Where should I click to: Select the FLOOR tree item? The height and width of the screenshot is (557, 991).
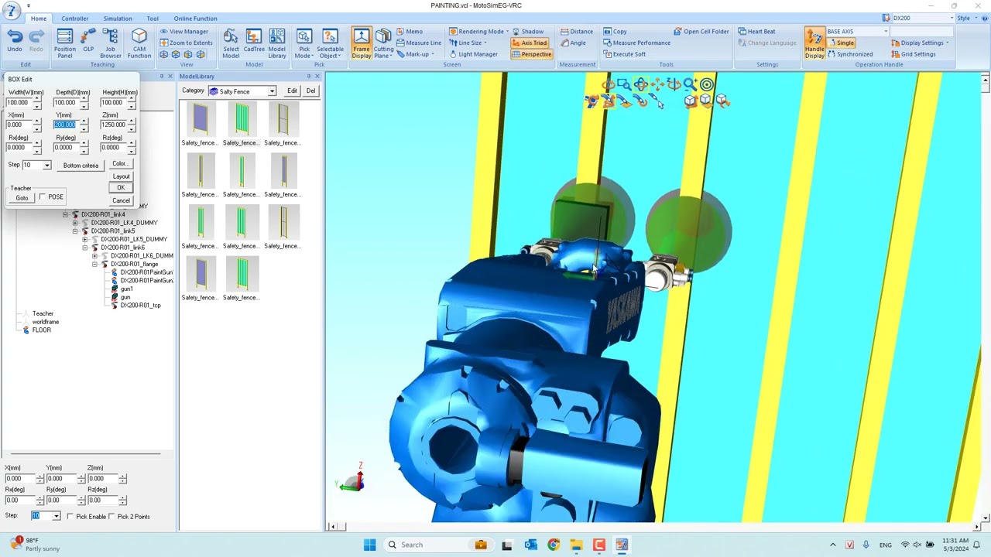click(x=42, y=330)
